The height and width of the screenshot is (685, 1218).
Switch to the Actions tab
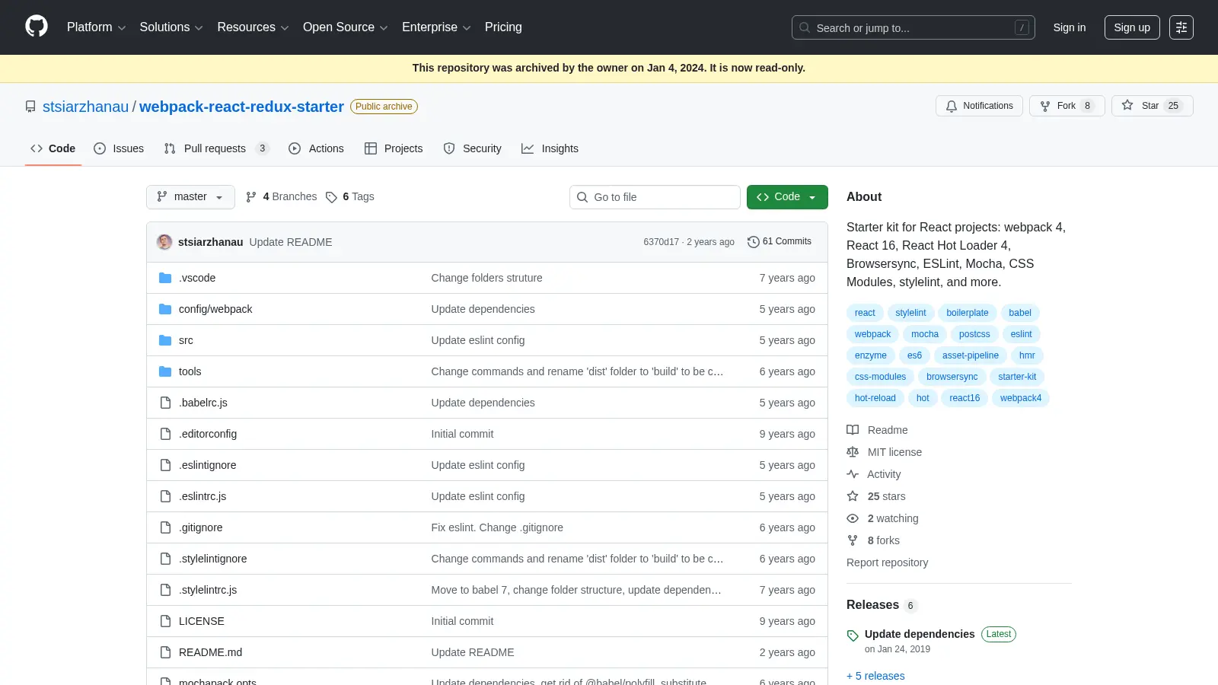coord(316,148)
